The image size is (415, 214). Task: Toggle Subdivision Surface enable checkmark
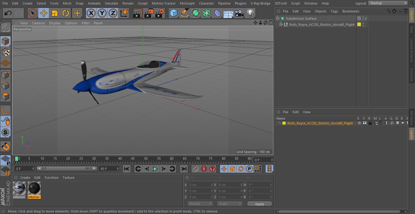click(x=366, y=19)
